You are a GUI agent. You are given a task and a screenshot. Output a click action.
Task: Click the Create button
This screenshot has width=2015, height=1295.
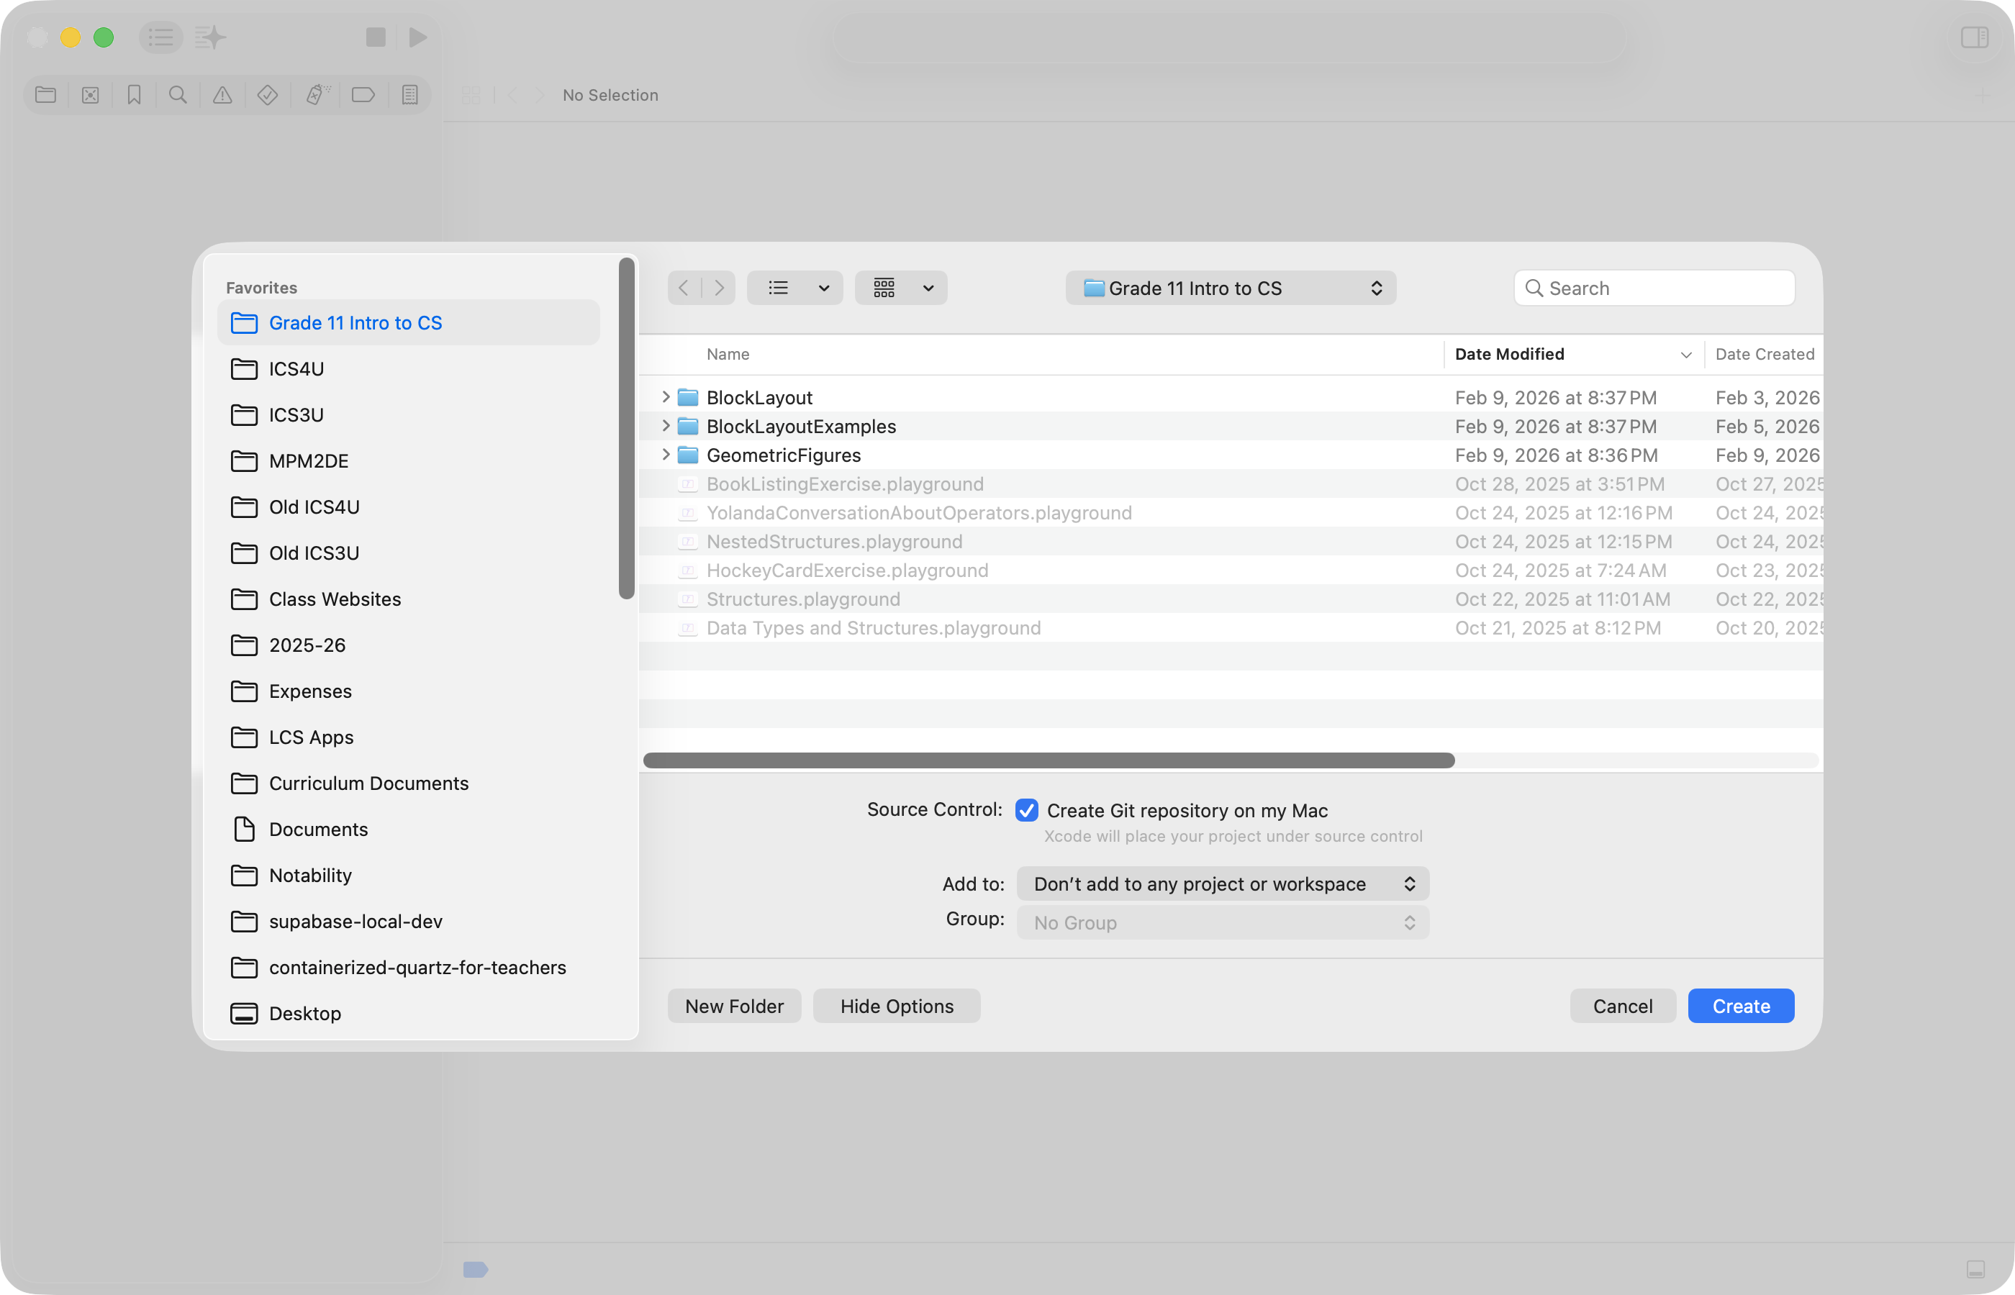coord(1740,1007)
